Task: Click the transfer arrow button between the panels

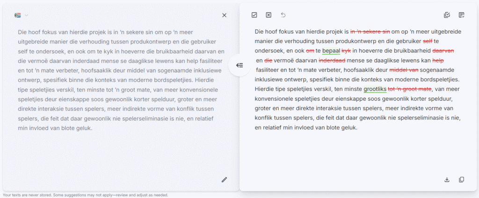Action: point(239,65)
